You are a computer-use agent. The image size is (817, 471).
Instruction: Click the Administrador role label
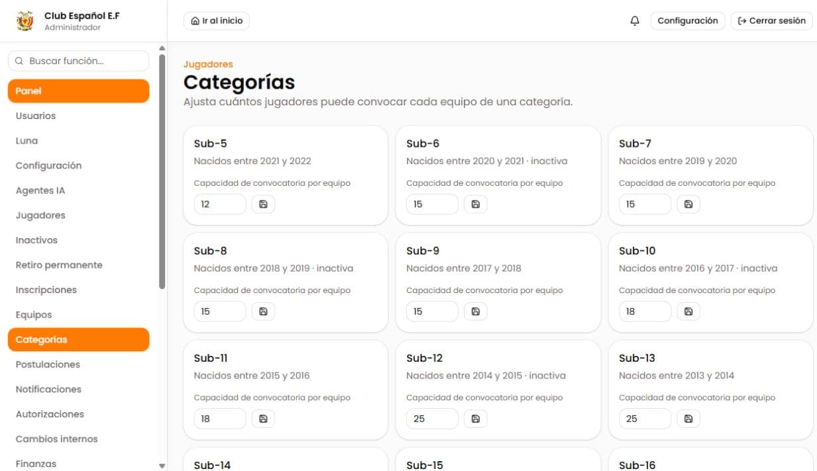pos(73,27)
